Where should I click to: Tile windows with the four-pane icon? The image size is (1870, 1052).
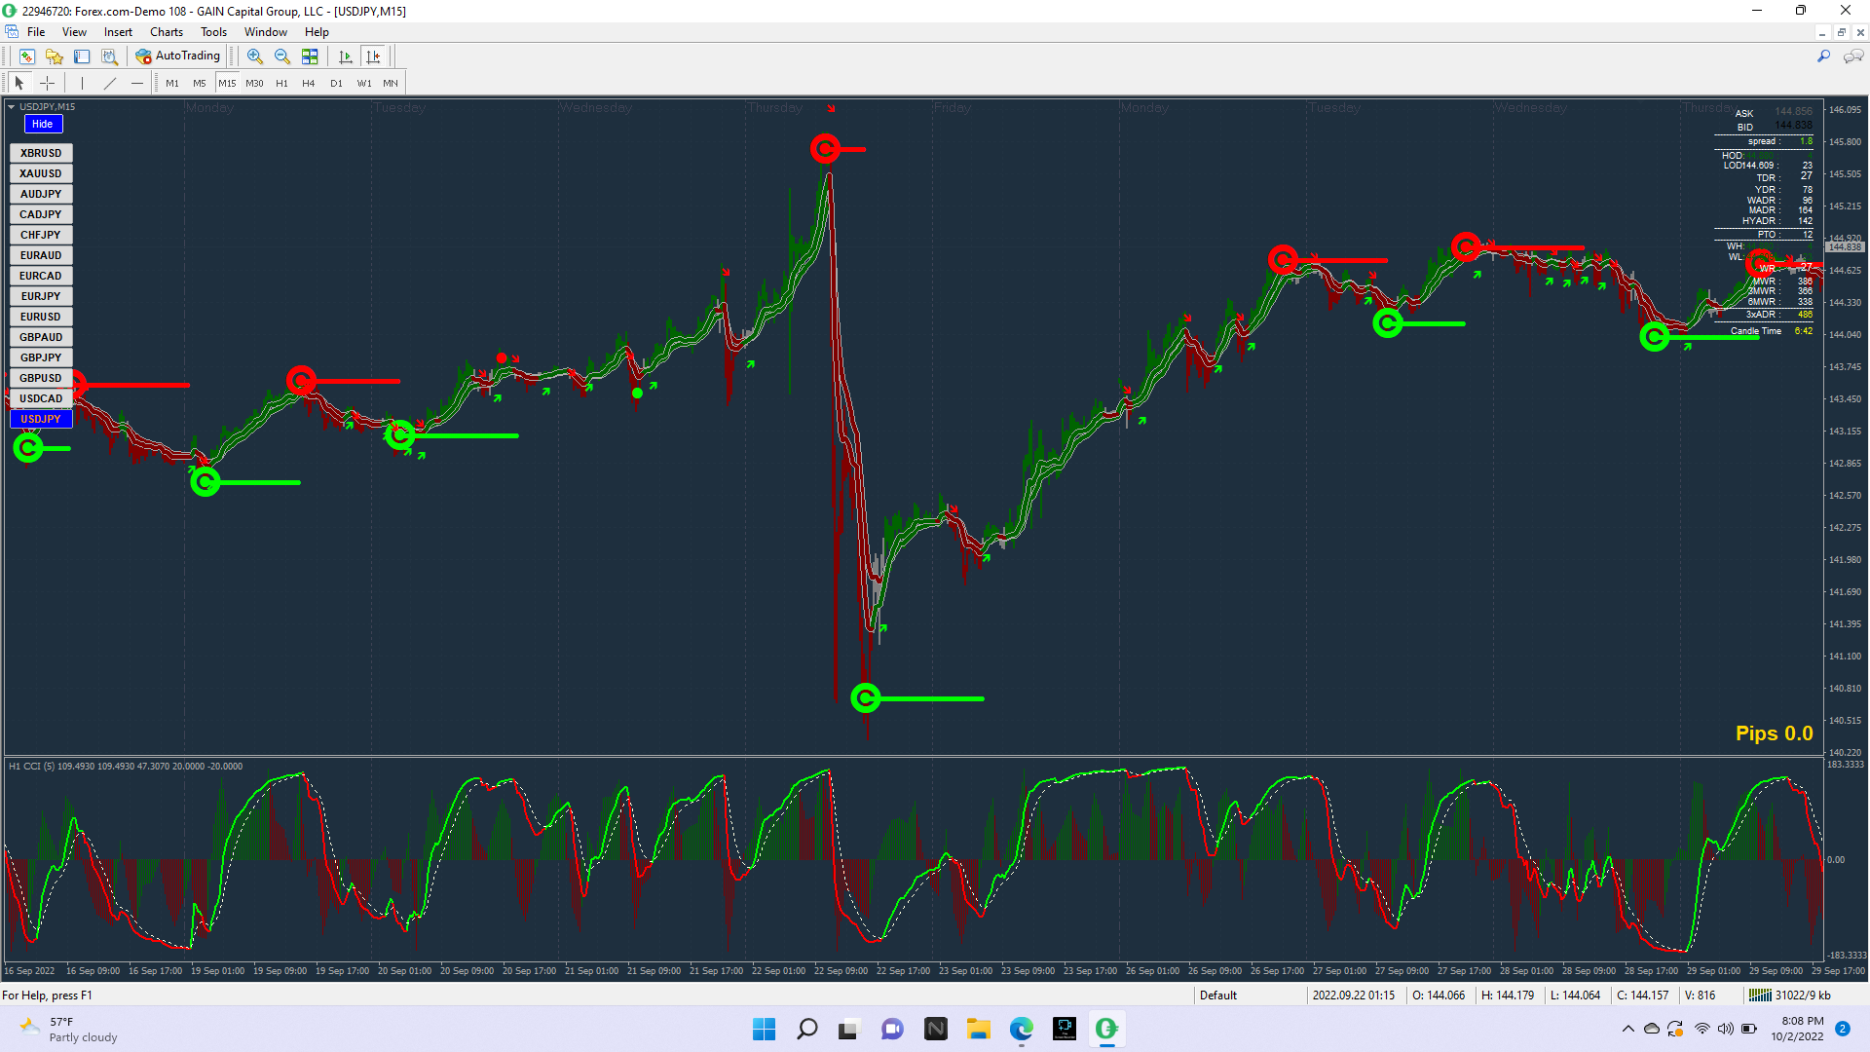tap(310, 56)
